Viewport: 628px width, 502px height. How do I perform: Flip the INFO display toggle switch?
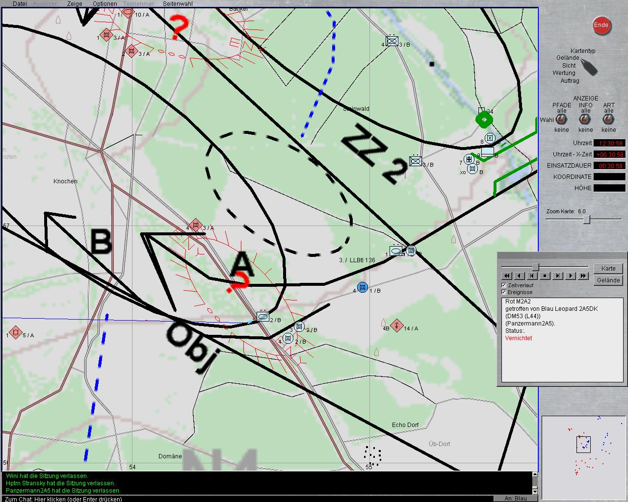point(585,120)
